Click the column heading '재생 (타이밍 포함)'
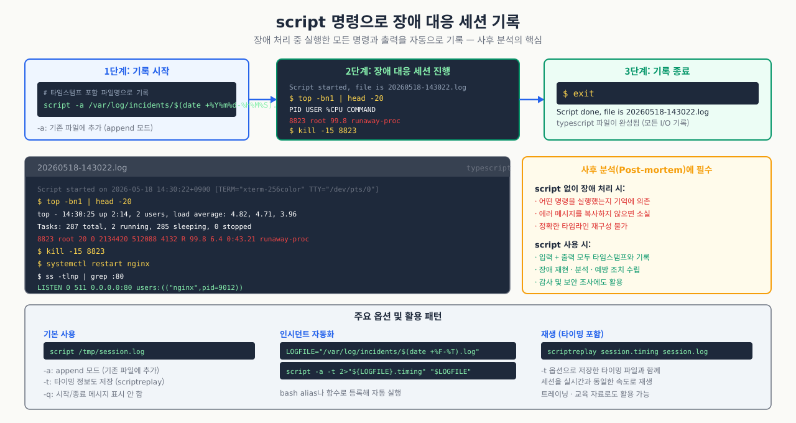The image size is (796, 423). (572, 334)
